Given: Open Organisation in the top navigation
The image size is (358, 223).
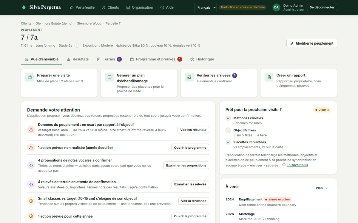Looking at the screenshot, I should point(140,7).
